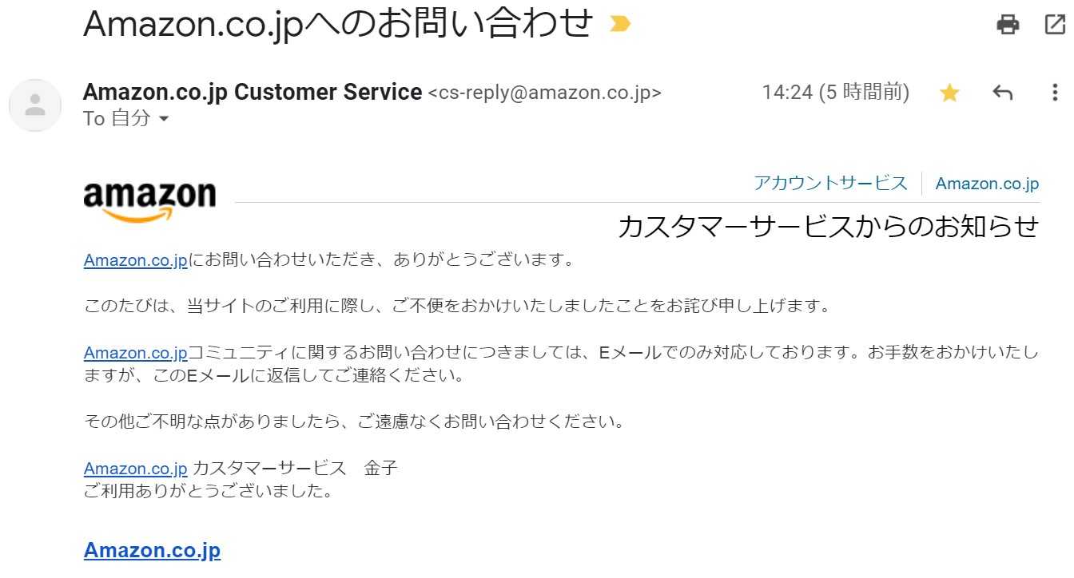Click the sender's profile avatar
Image resolution: width=1074 pixels, height=578 pixels.
tap(35, 105)
